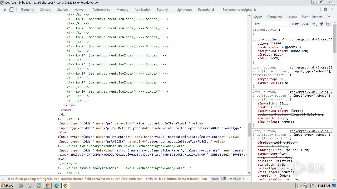The image size is (337, 189).
Task: Click the volume speaker tray icon
Action: coord(299,186)
